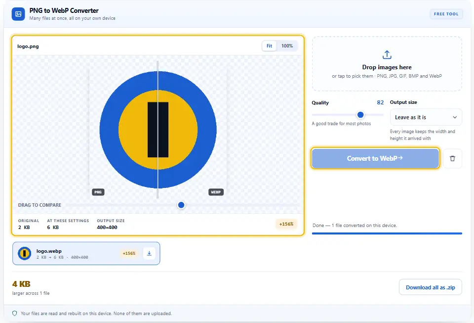
Task: Click the quality value 82
Action: point(380,102)
